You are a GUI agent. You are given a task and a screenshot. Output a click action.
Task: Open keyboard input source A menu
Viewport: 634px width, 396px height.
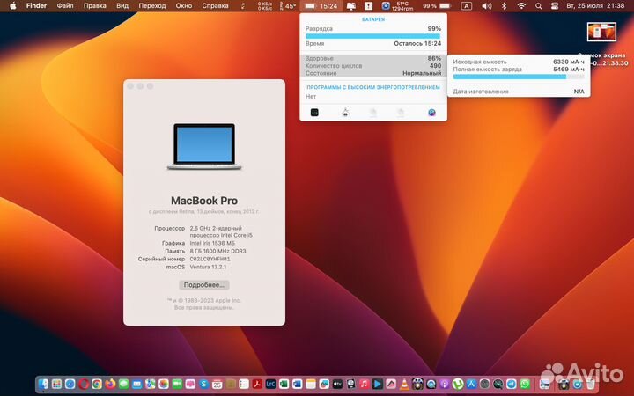point(466,5)
